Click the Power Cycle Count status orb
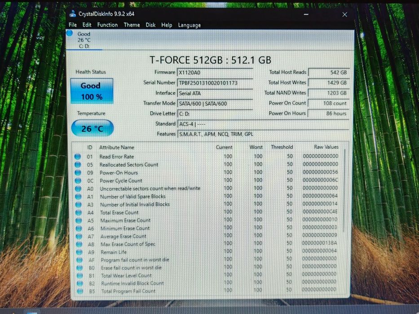Viewport: 419px width, 314px height. tap(78, 180)
